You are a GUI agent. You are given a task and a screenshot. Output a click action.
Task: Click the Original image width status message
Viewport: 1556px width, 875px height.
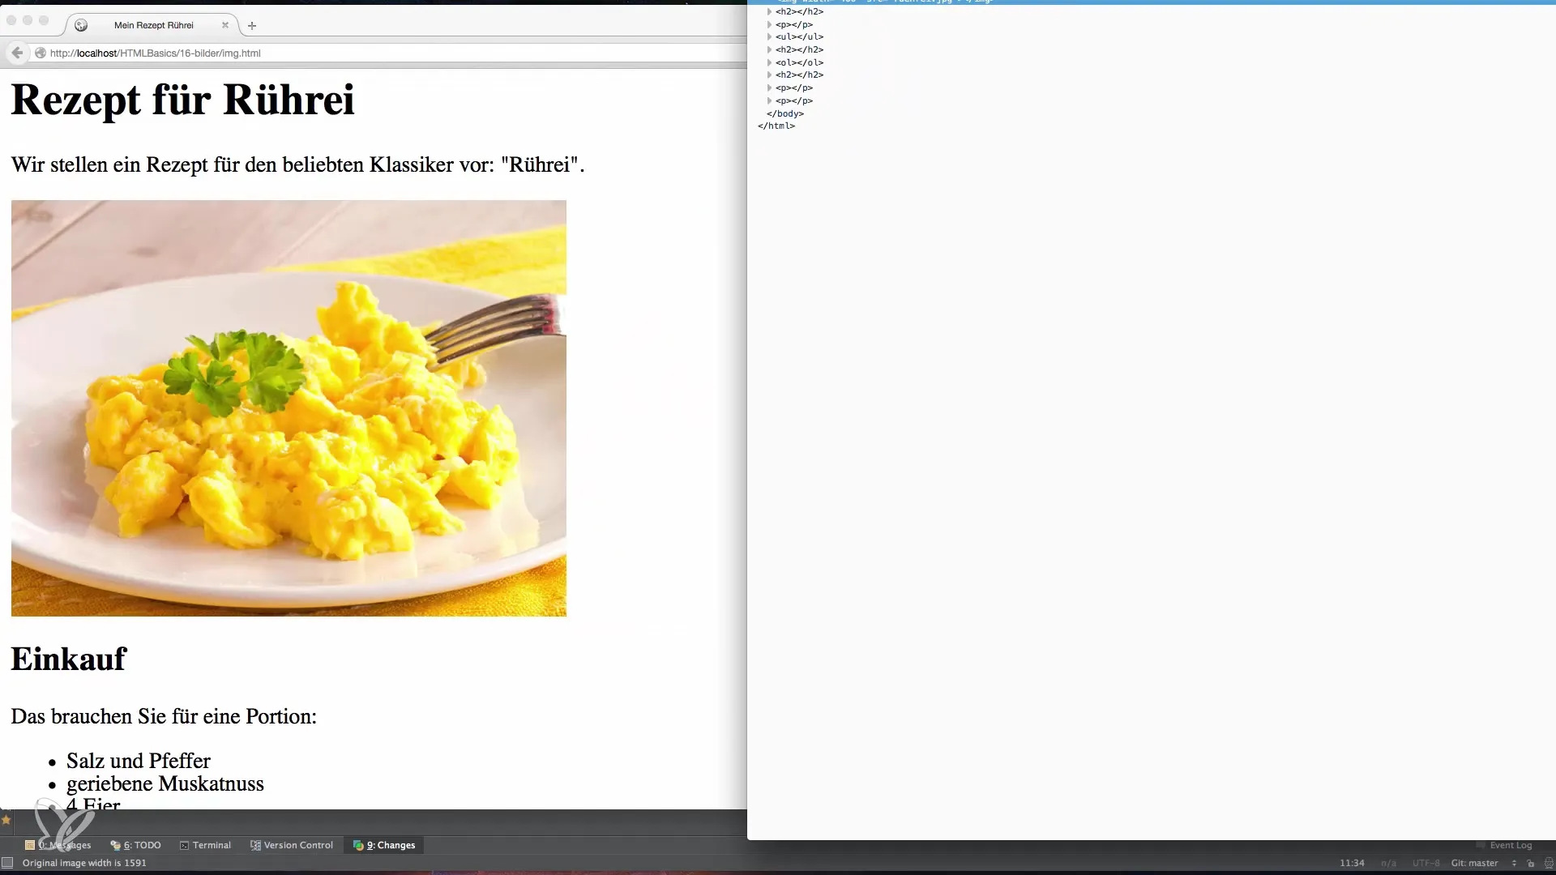pos(84,863)
